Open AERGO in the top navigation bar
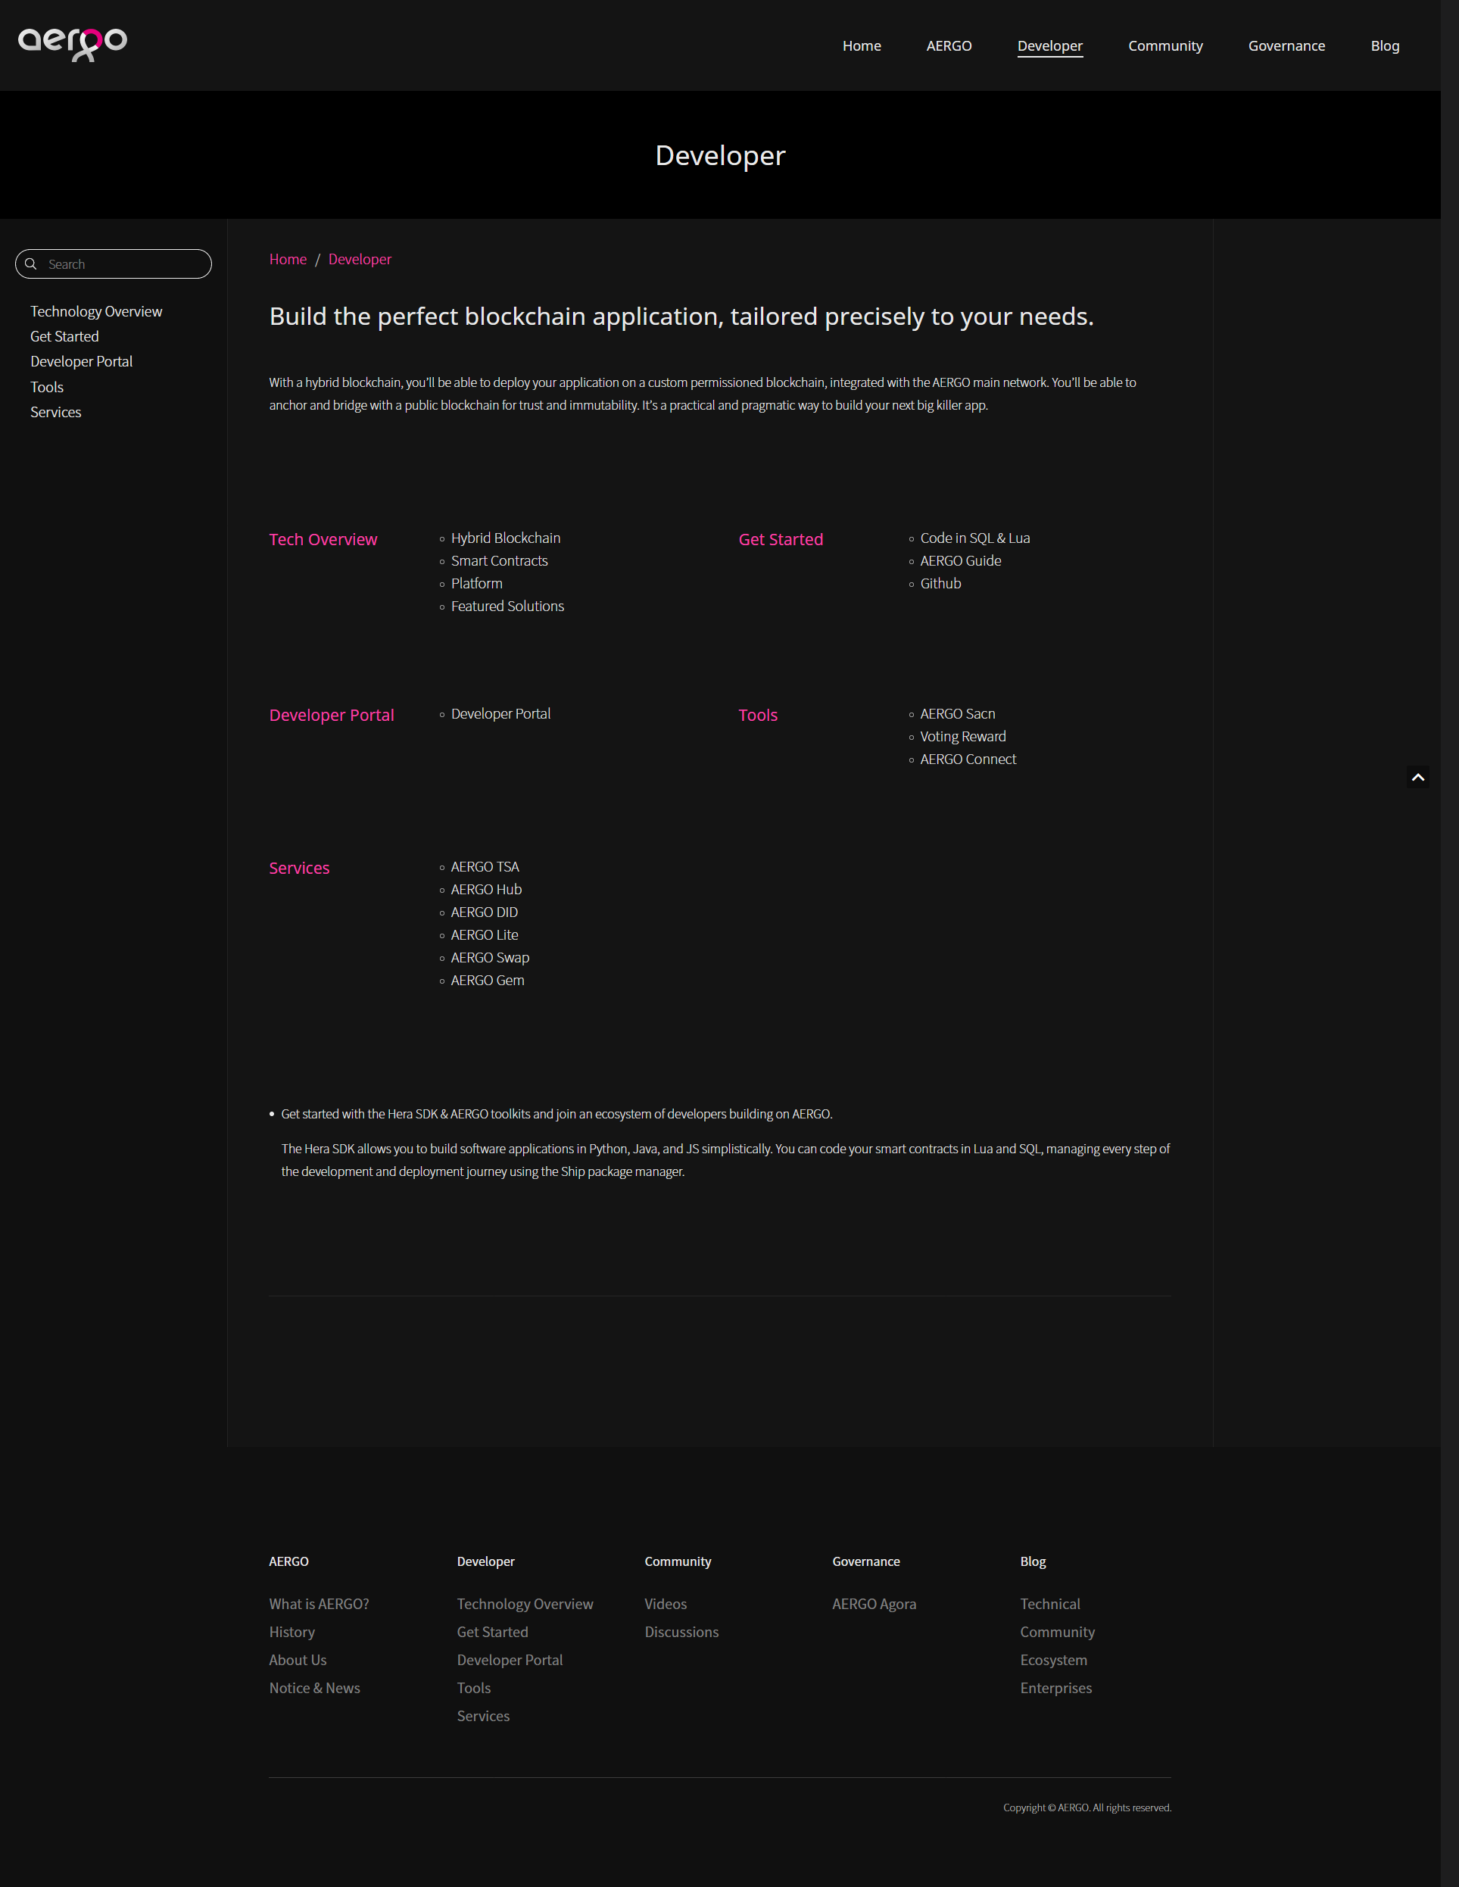The height and width of the screenshot is (1887, 1459). [x=949, y=45]
